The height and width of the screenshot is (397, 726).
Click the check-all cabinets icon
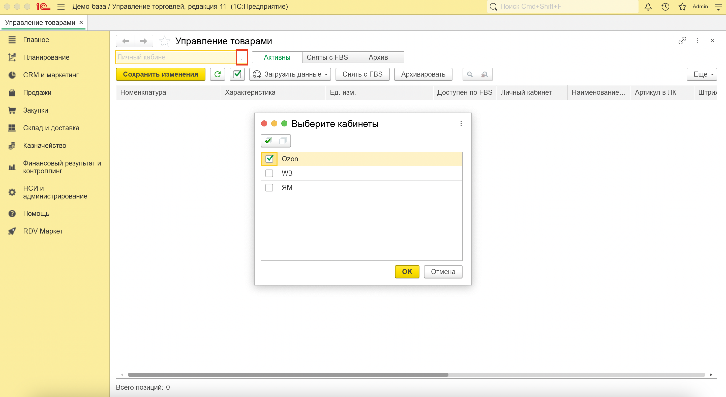tap(268, 141)
